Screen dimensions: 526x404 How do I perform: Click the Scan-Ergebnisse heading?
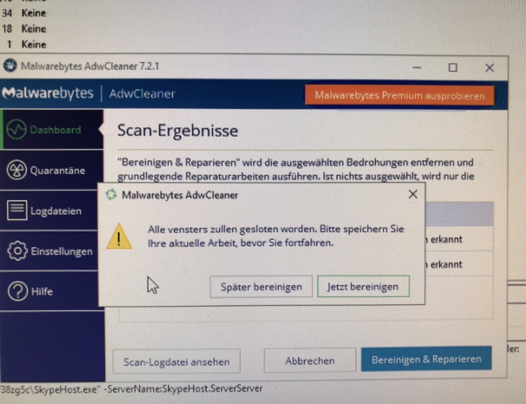(177, 131)
